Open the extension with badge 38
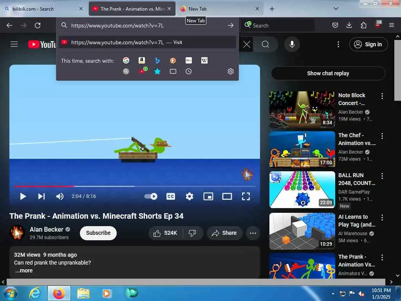Screen dimensions: 401x301 click(x=378, y=25)
